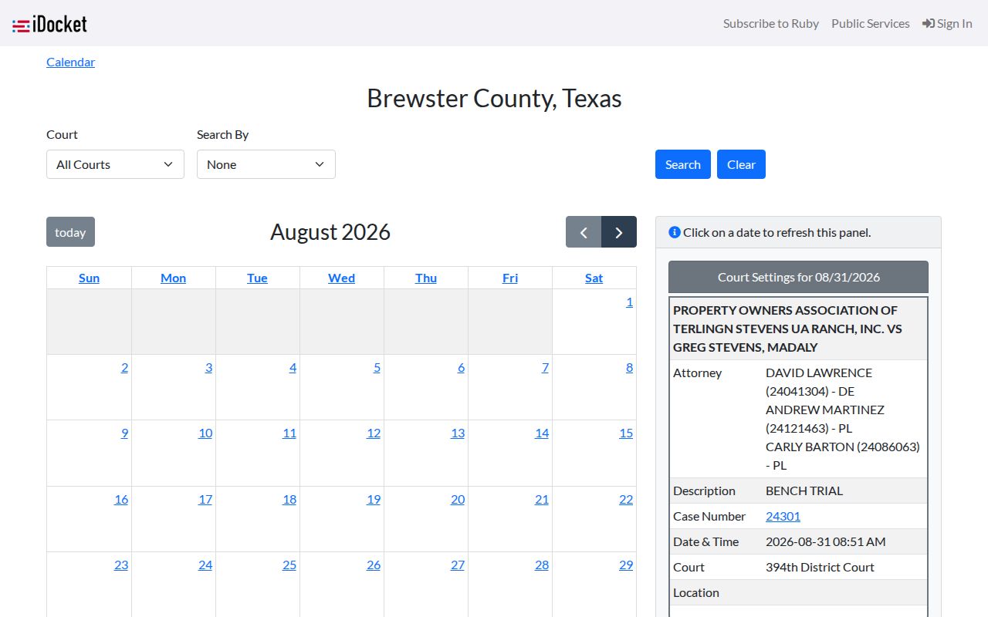
Task: Select the Sun column header
Action: tap(89, 278)
